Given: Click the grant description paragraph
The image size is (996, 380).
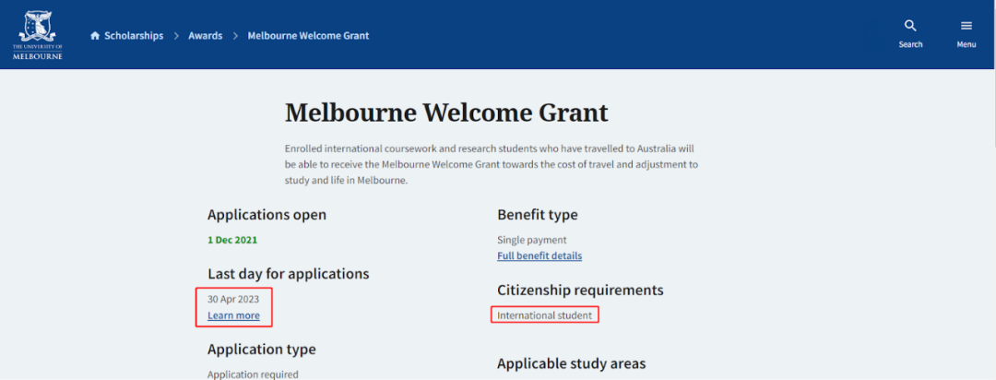Looking at the screenshot, I should click(x=491, y=164).
